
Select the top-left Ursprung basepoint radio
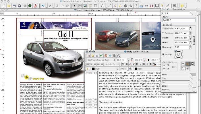[176, 51]
